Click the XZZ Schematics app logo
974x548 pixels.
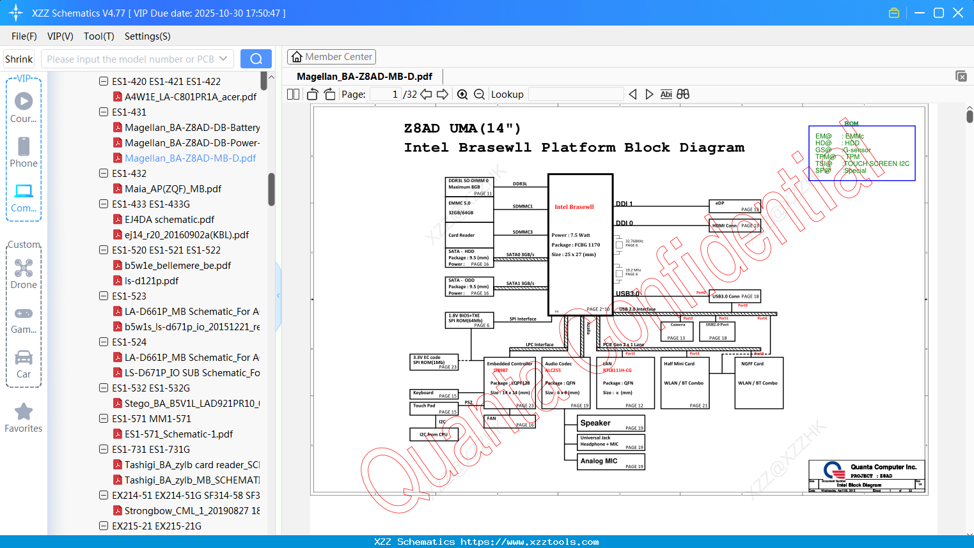[15, 13]
